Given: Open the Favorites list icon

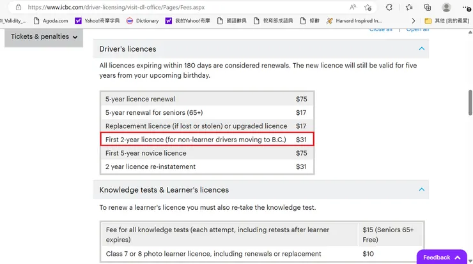Looking at the screenshot, I should [409, 7].
